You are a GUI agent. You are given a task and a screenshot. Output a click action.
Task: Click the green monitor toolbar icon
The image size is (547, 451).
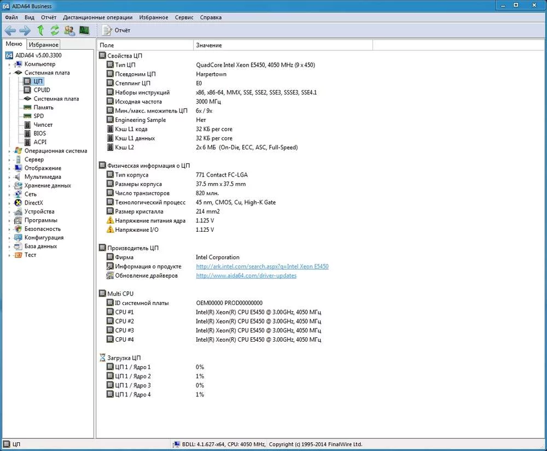pos(84,31)
